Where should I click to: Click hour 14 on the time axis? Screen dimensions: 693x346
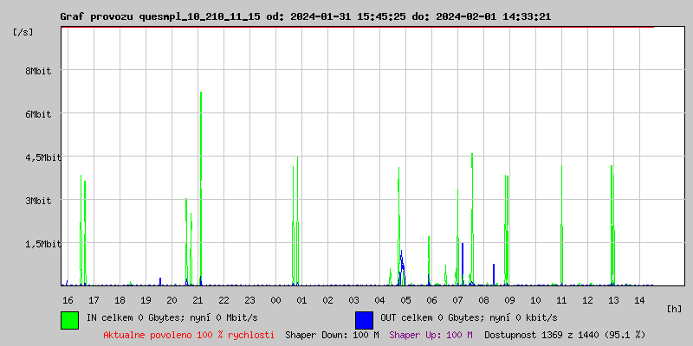639,299
